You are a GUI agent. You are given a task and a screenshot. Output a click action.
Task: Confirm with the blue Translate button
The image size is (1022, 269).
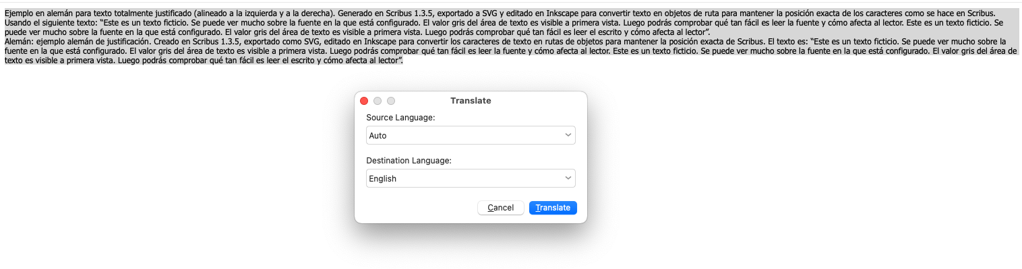click(x=553, y=208)
